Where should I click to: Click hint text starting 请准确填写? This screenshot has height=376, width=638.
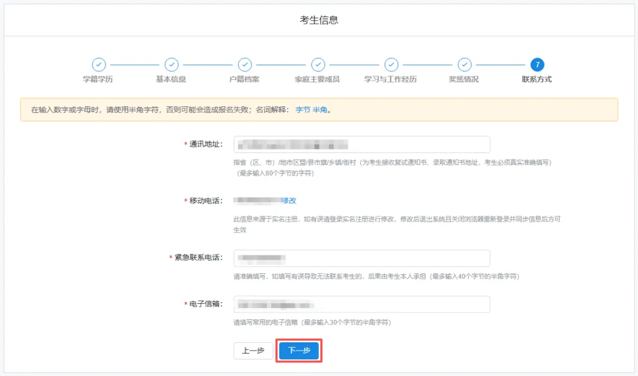(x=376, y=276)
